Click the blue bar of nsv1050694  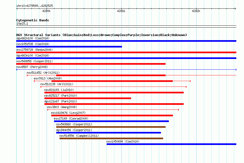171,144
